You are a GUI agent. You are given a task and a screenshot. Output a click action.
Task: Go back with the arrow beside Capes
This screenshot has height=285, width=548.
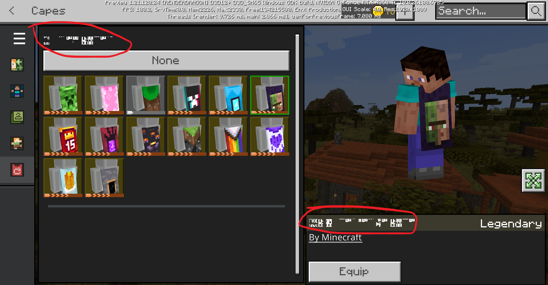12,11
